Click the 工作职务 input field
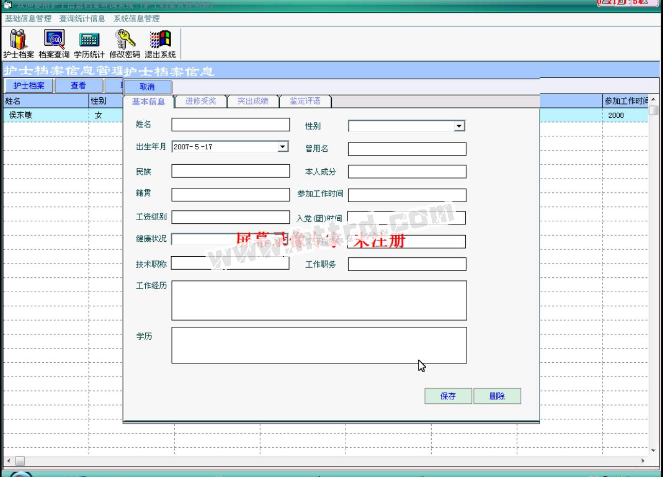The width and height of the screenshot is (663, 477). (407, 264)
